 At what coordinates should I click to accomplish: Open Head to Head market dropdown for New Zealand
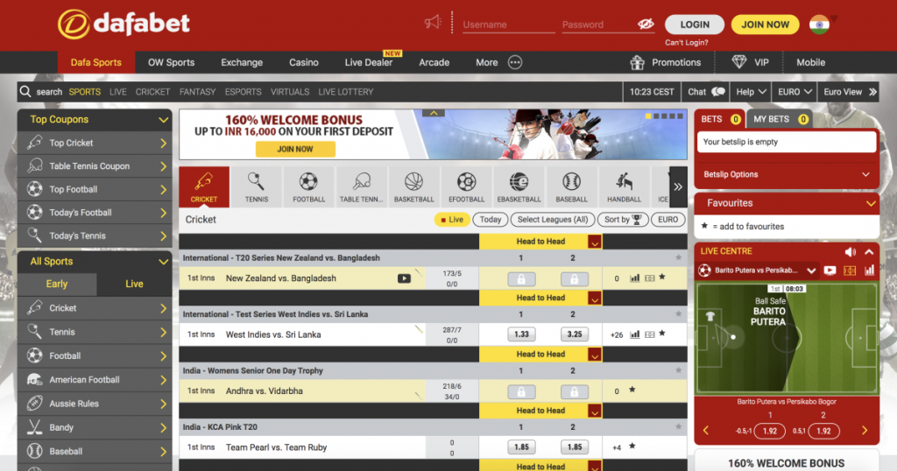pyautogui.click(x=595, y=242)
